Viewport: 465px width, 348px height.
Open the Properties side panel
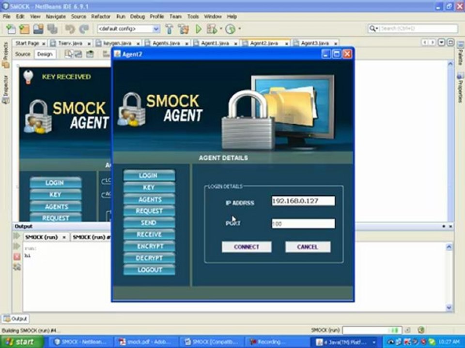(x=460, y=87)
